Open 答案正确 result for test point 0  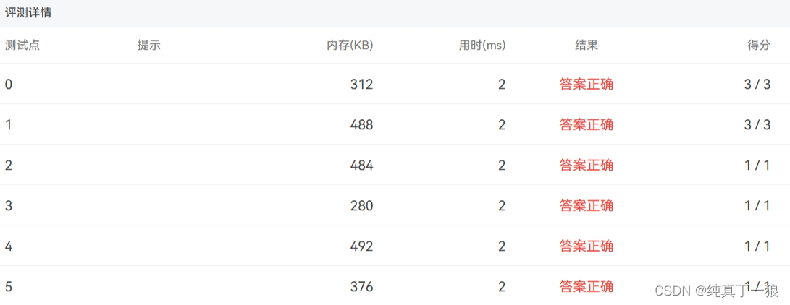587,84
